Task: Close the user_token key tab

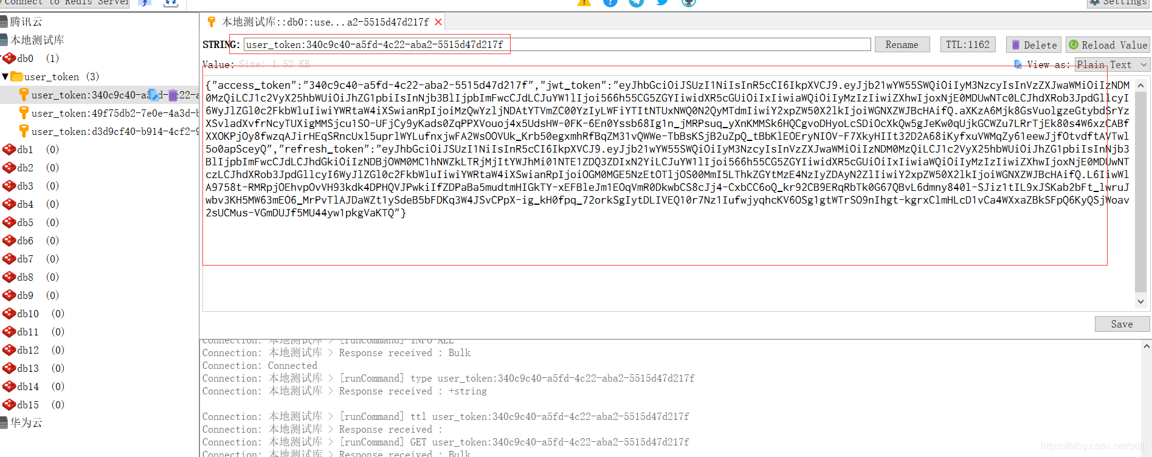Action: pos(438,22)
